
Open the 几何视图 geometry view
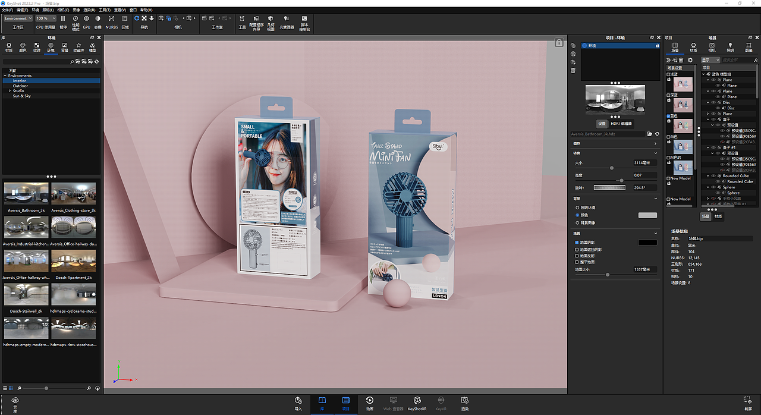[271, 23]
